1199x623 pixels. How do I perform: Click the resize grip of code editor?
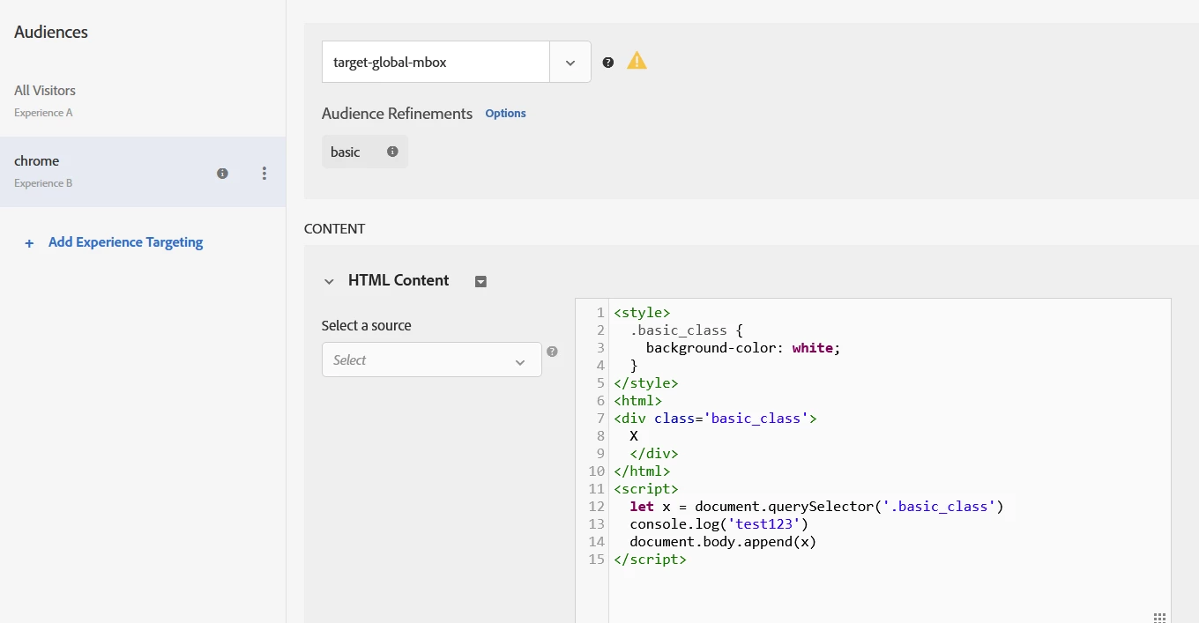click(1159, 617)
